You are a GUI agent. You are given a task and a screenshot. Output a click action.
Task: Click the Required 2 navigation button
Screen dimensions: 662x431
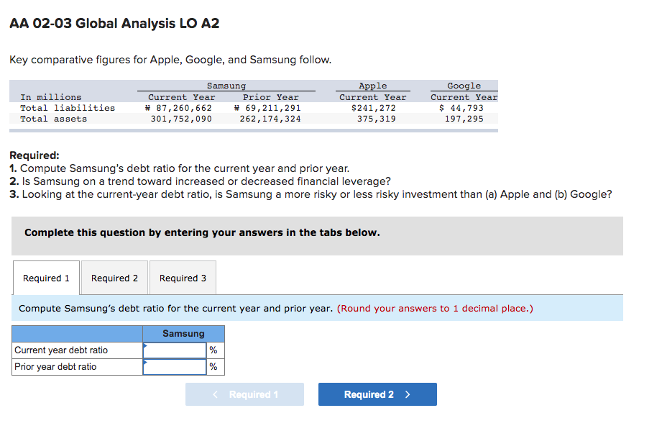point(377,394)
